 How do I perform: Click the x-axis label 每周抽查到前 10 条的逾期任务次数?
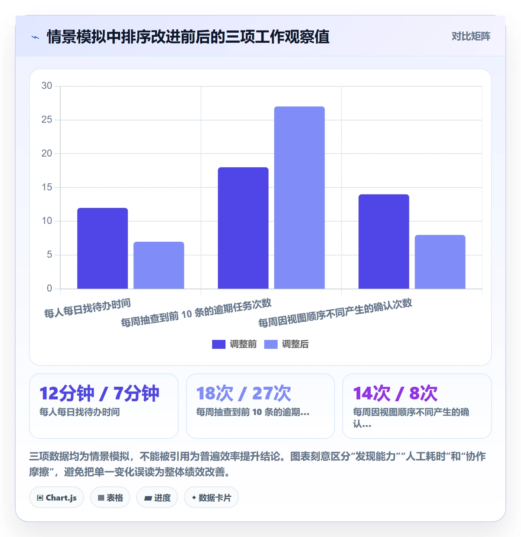[196, 312]
